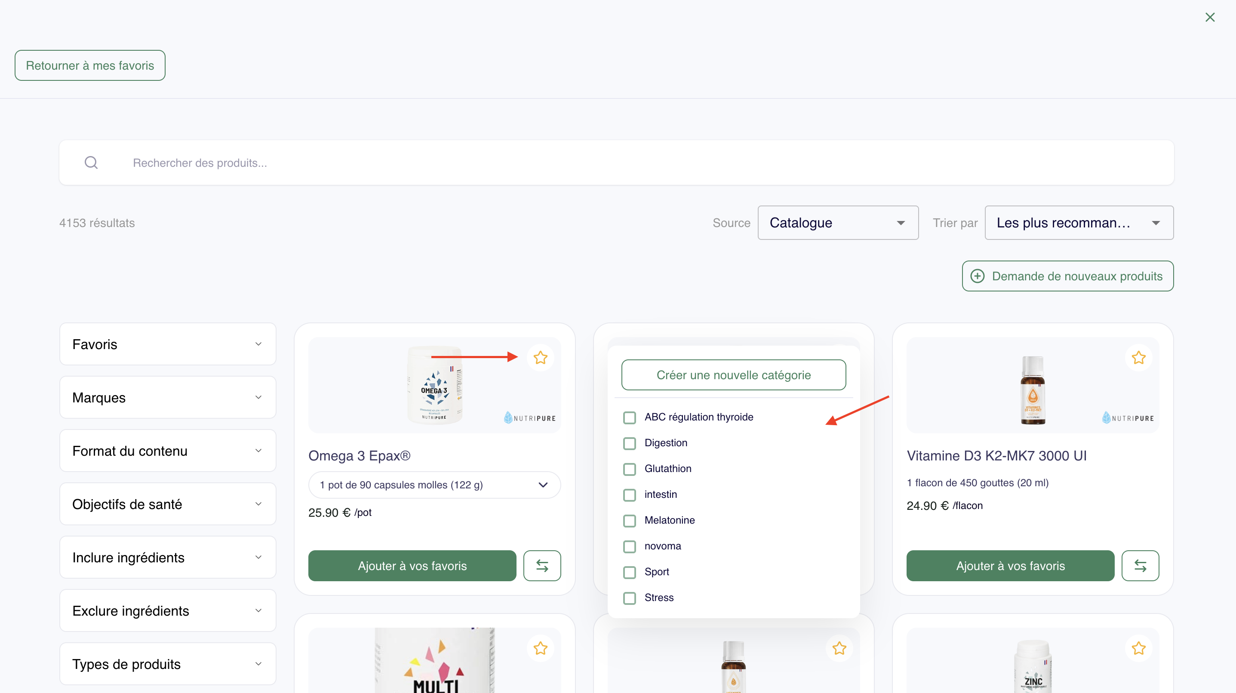Expand the Objectifs de santé filter
This screenshot has width=1236, height=693.
[167, 504]
